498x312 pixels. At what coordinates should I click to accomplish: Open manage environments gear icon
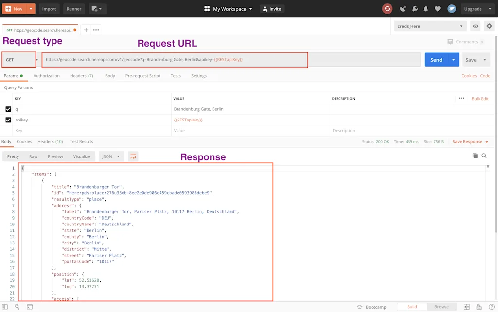point(489,26)
